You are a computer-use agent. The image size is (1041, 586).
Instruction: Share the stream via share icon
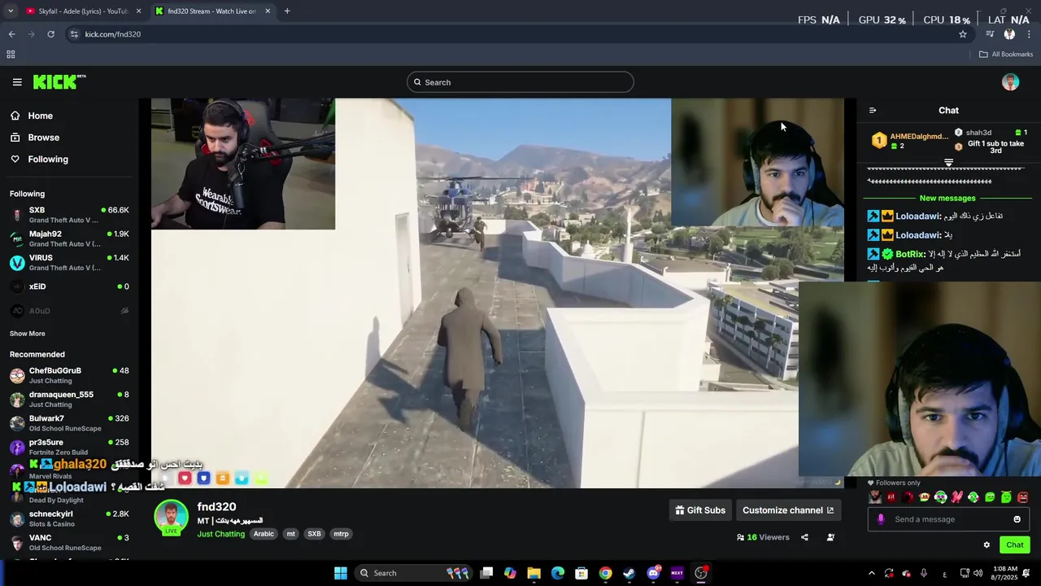[x=804, y=537]
